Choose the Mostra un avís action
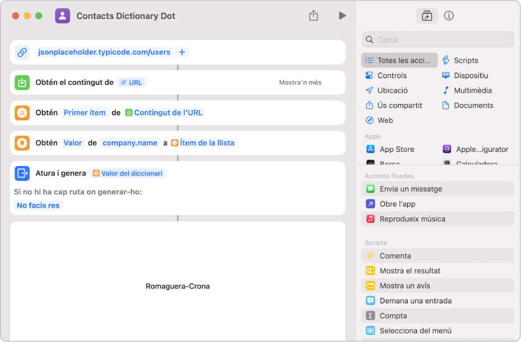Screen dimensions: 521x342 tap(438, 286)
